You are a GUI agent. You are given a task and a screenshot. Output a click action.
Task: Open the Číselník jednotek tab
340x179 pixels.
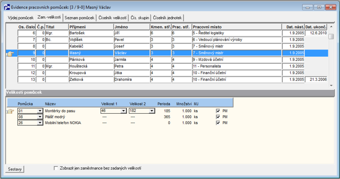(167, 18)
